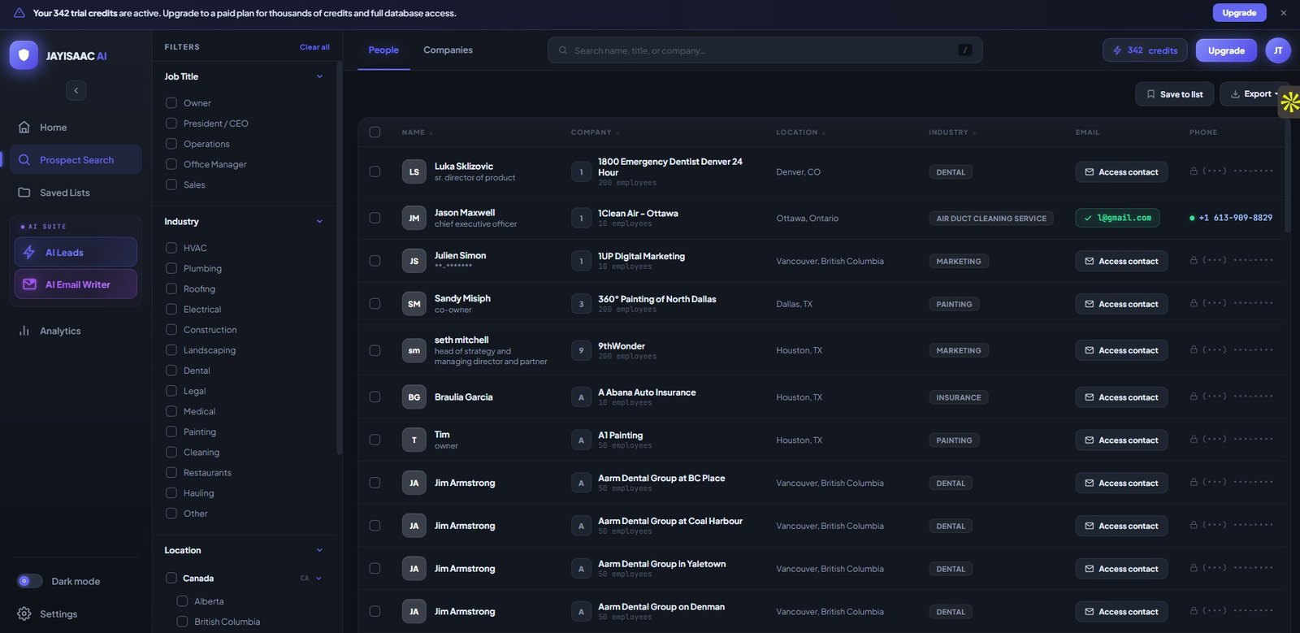
Task: Click the Saved Lists folder icon
Action: pyautogui.click(x=24, y=193)
